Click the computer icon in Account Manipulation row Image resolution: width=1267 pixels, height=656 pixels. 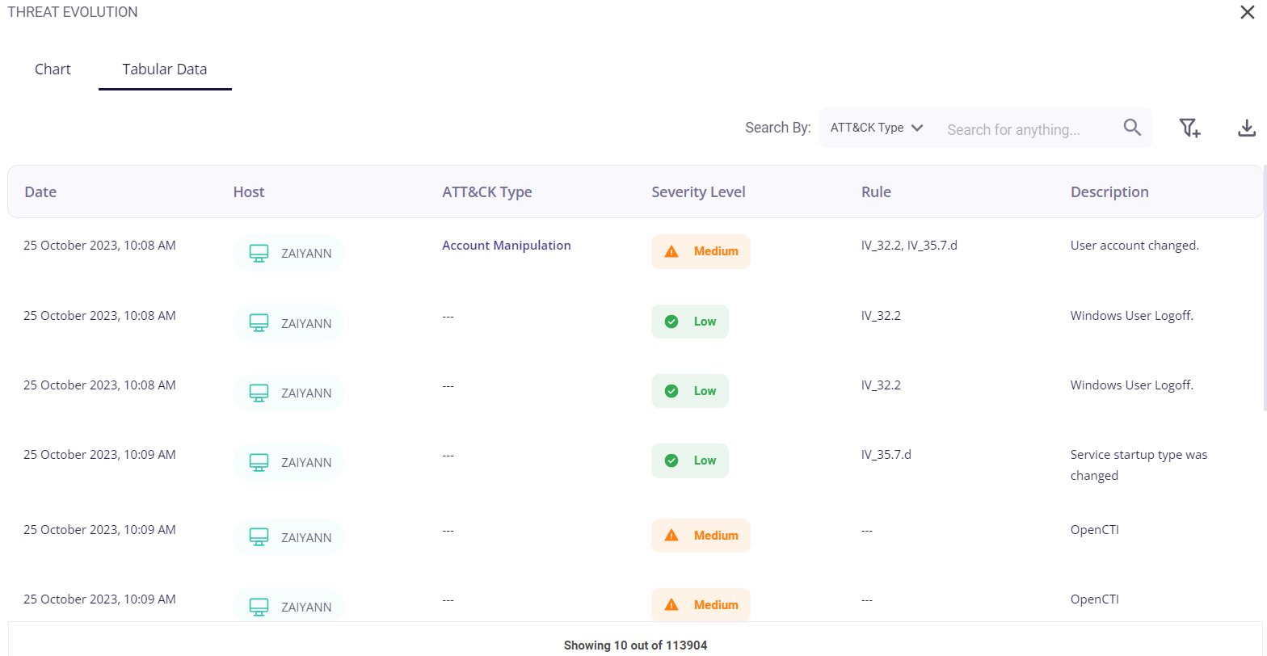coord(259,253)
